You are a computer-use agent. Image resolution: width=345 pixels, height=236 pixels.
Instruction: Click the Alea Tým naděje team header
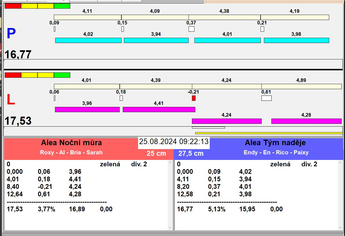(x=275, y=143)
